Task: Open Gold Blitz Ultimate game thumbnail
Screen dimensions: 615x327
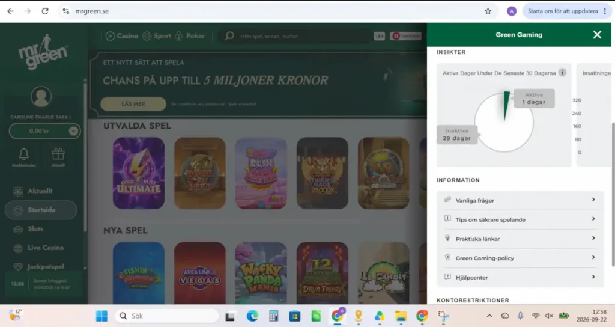Action: (139, 173)
